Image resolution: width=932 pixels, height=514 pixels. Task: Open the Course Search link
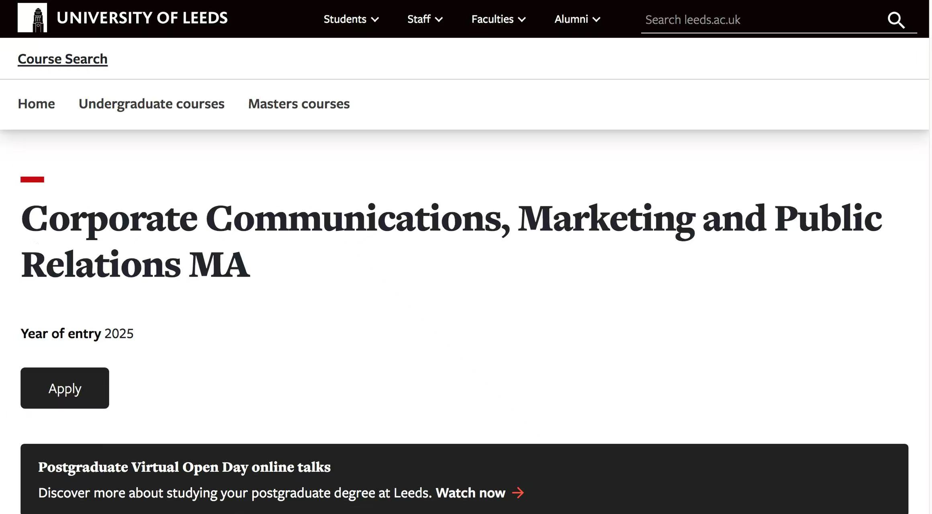pos(63,59)
